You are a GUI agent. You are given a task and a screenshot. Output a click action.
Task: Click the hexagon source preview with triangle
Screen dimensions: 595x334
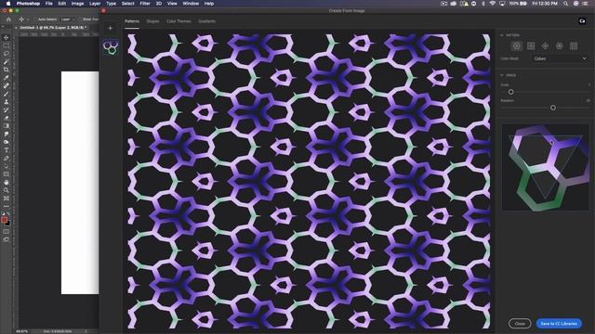pyautogui.click(x=546, y=167)
